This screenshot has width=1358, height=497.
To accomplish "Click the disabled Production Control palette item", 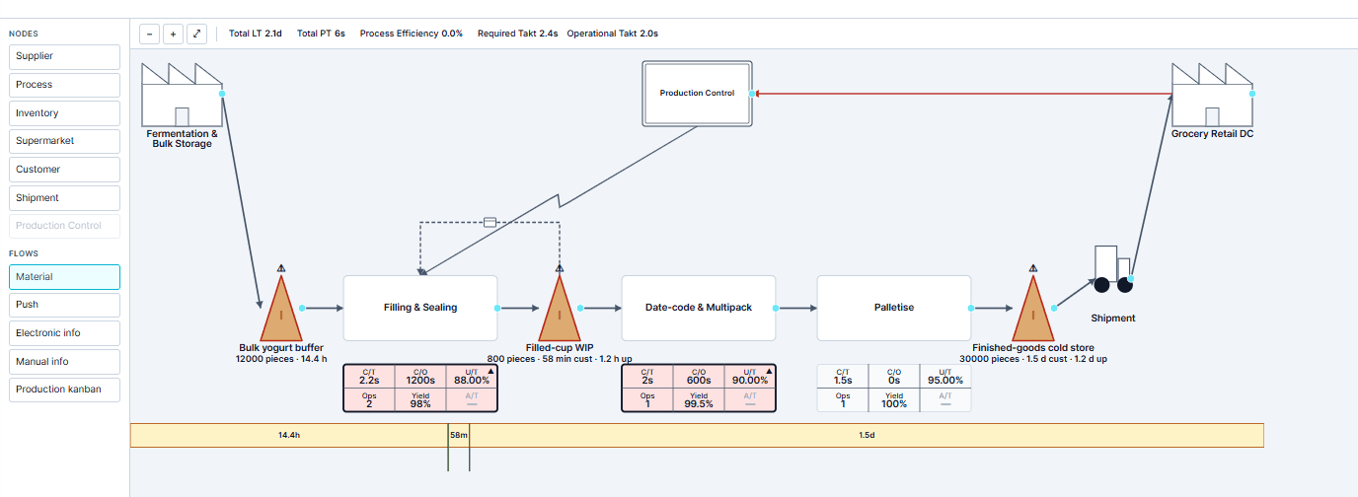I will coord(64,226).
